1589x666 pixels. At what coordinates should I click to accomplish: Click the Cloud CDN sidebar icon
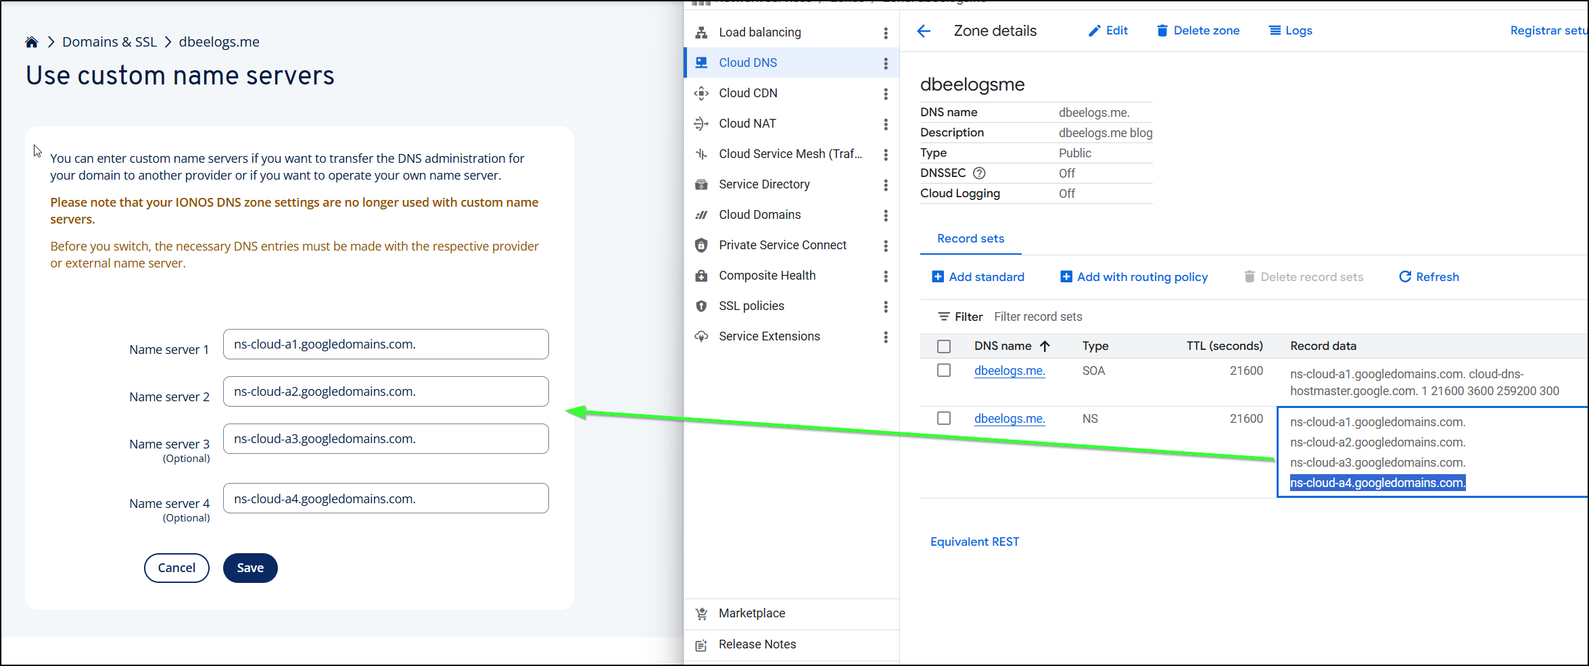[701, 93]
